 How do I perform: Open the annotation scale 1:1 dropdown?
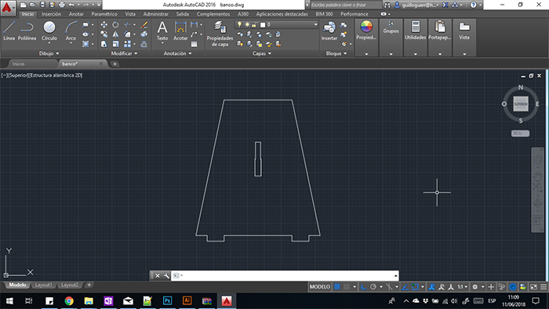click(x=463, y=287)
